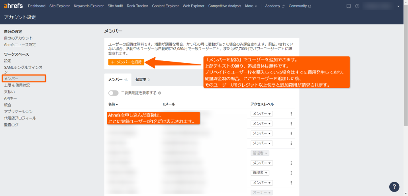Expand the More menu in top navigation
Viewport: 408px width, 196px height.
click(251, 6)
